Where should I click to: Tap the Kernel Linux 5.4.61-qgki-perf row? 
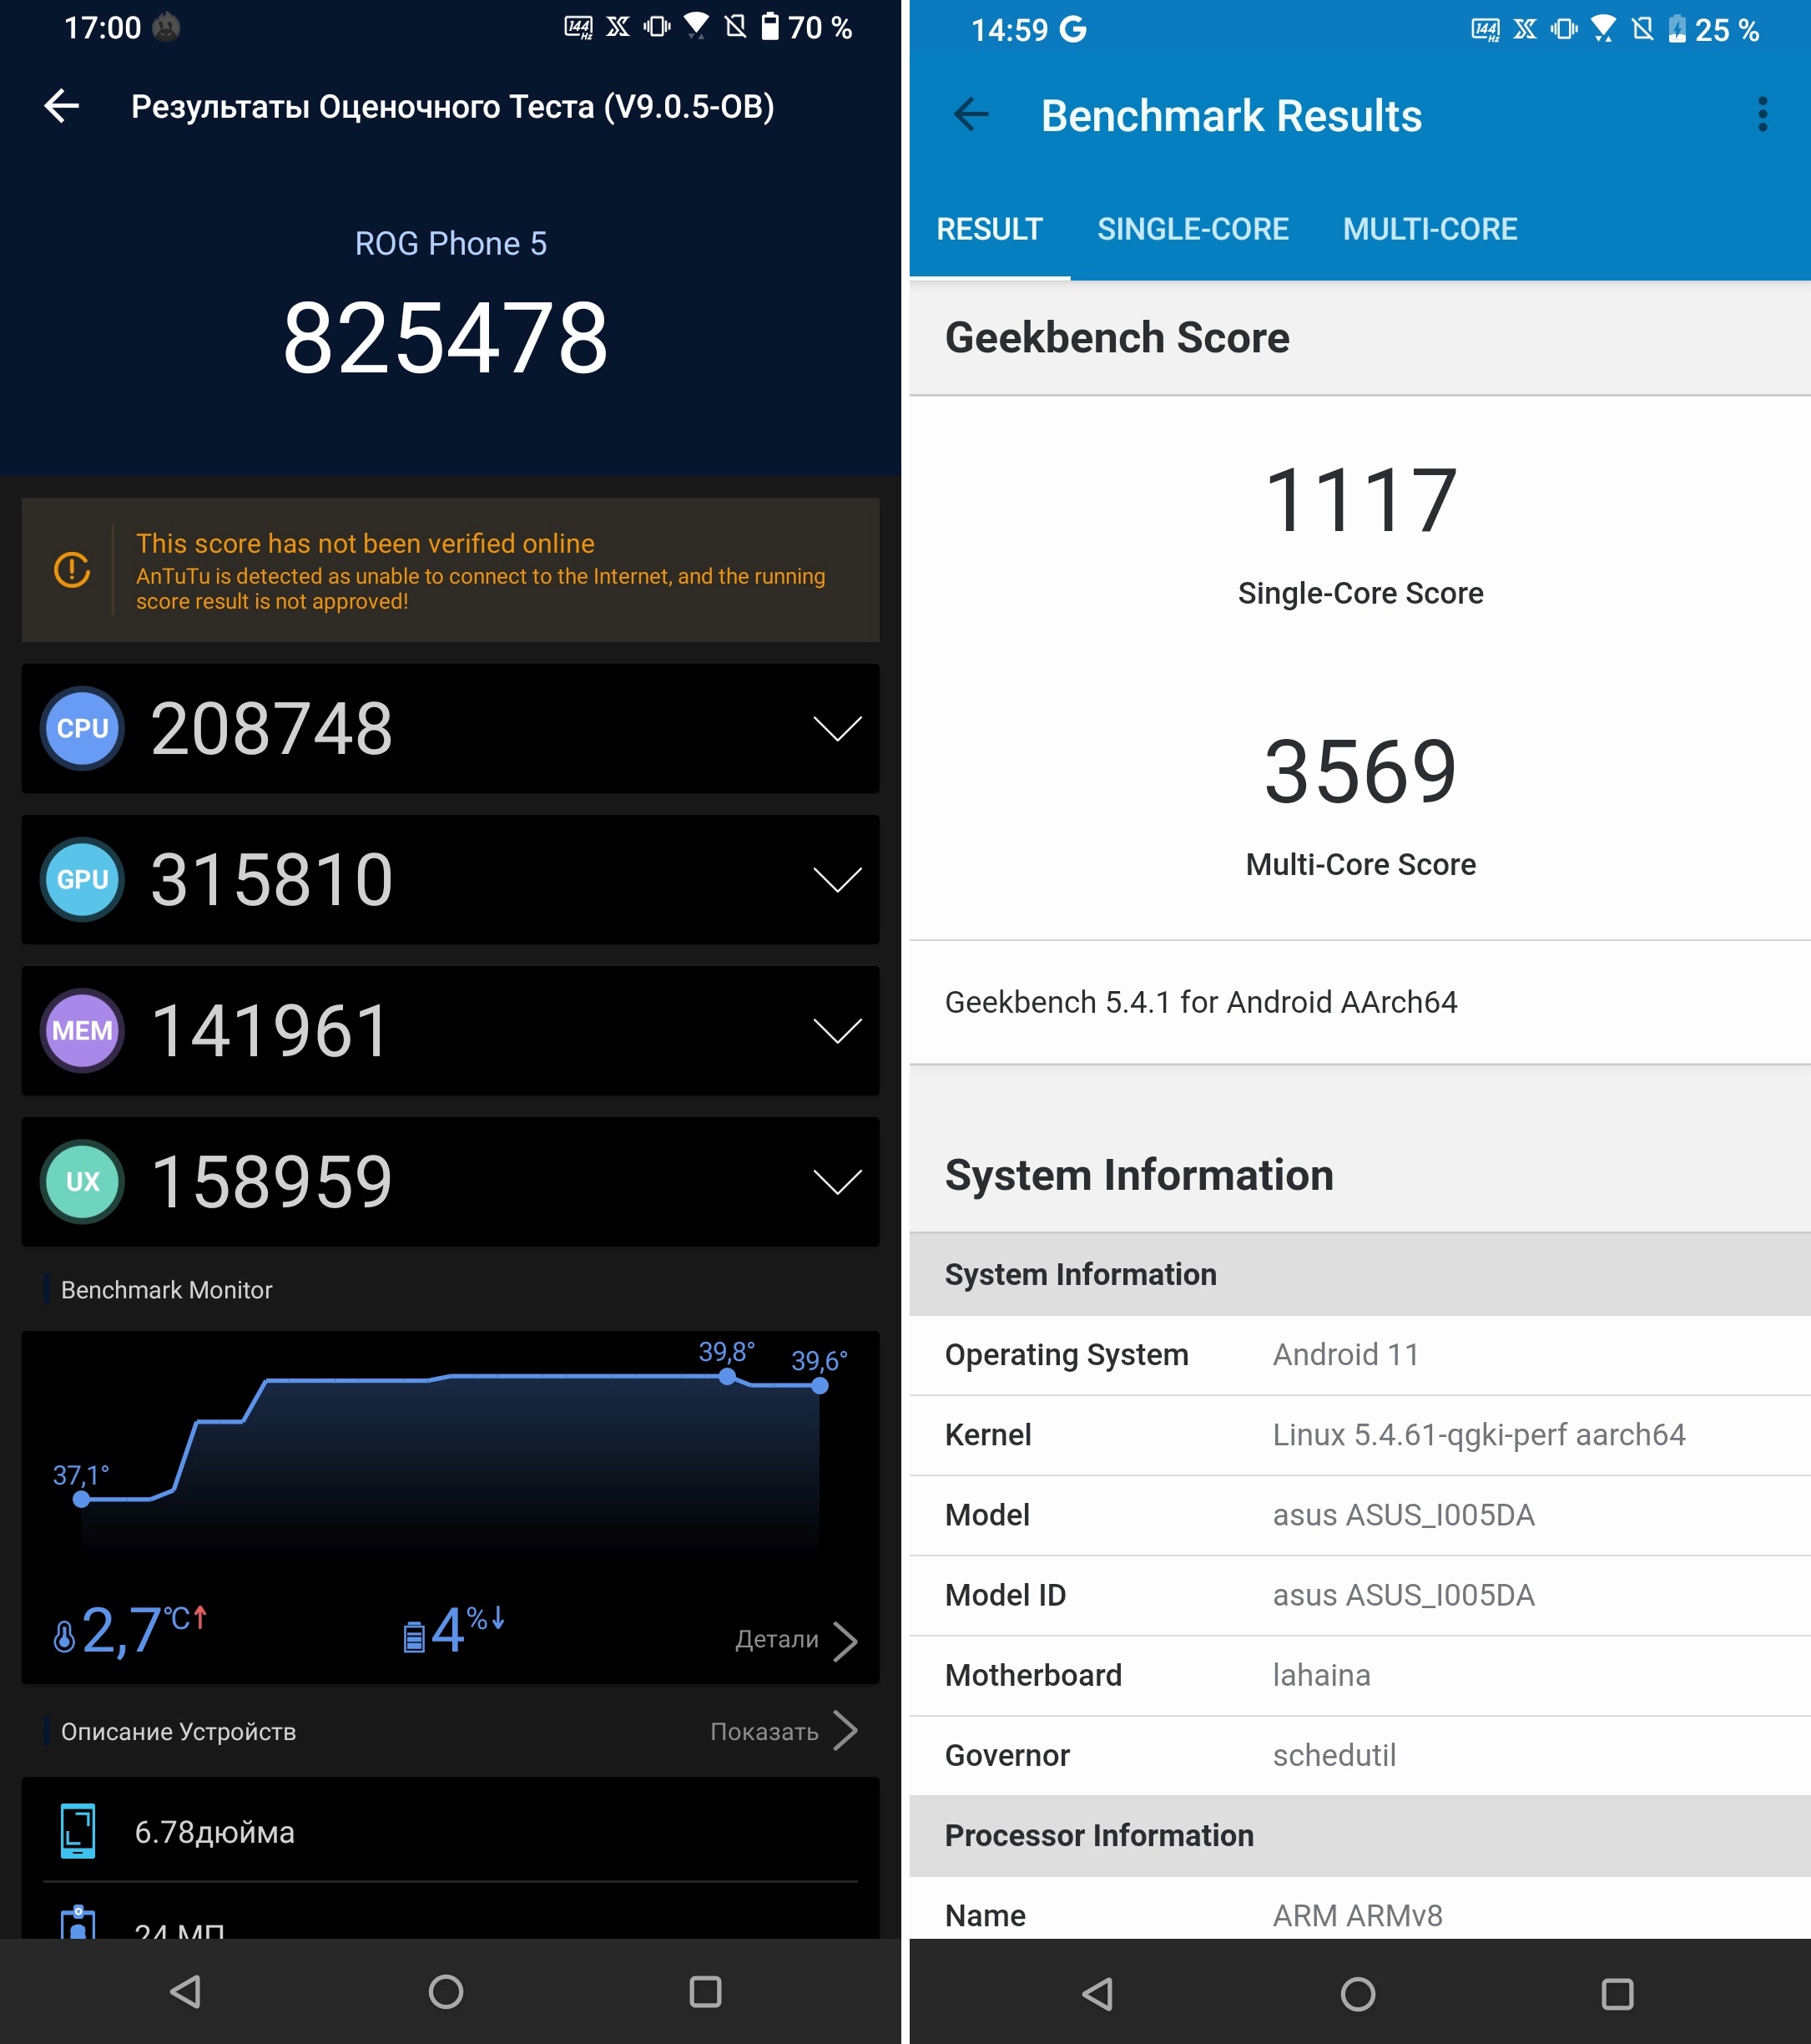[1360, 1435]
